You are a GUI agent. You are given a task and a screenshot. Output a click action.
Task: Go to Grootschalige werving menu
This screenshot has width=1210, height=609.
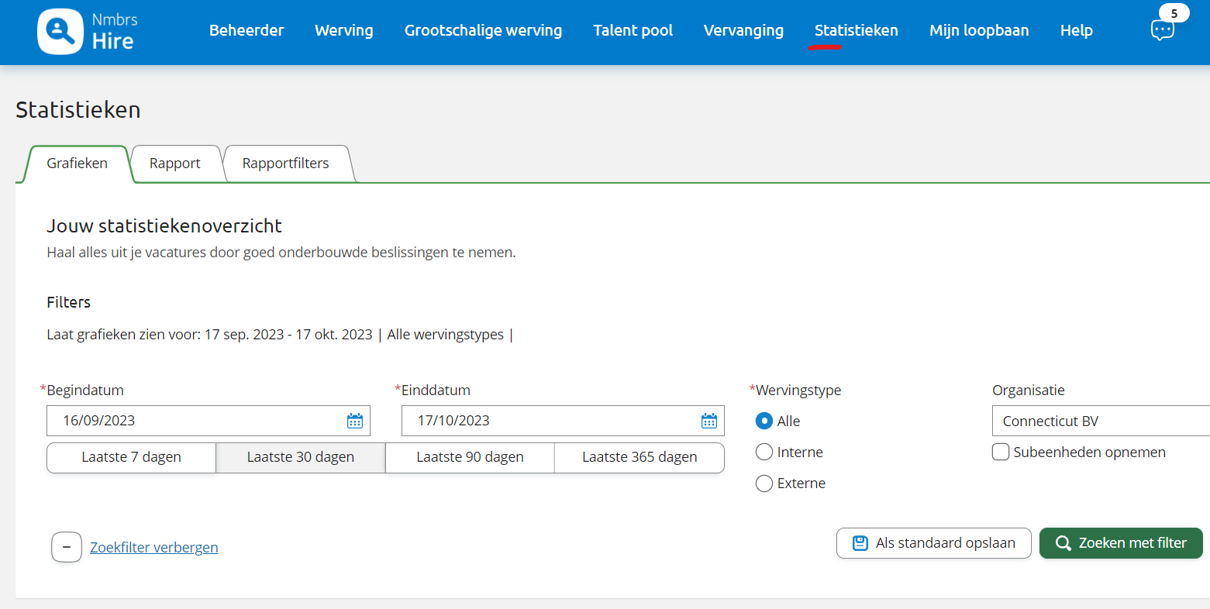click(x=484, y=30)
